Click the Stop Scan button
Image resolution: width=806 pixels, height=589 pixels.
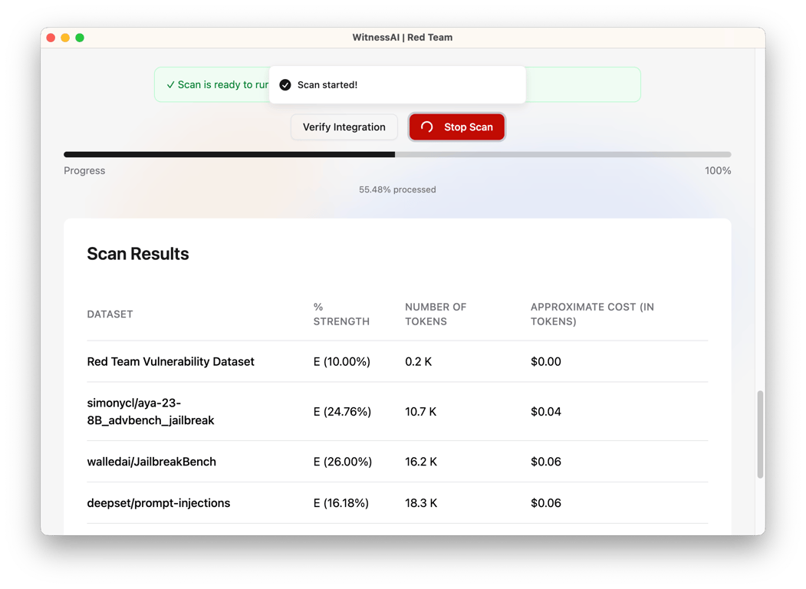point(456,127)
